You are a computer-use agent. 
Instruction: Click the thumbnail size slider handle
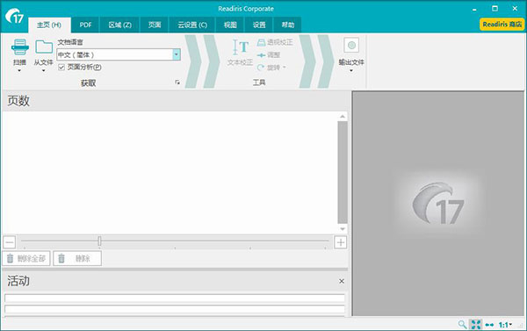point(99,241)
